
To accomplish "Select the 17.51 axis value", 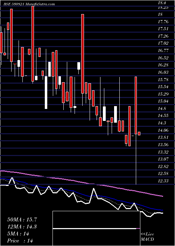I will (x=163, y=29).
